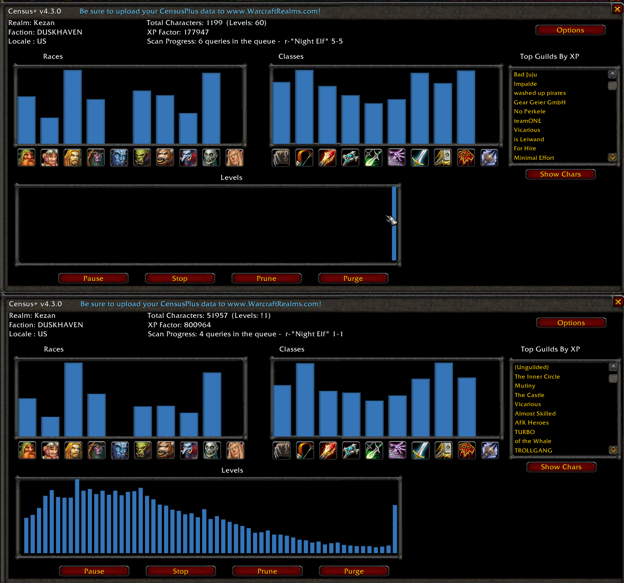Click the scroll-up arrow beside (Unguilded)
Viewport: 624px width, 583px height.
coord(613,367)
